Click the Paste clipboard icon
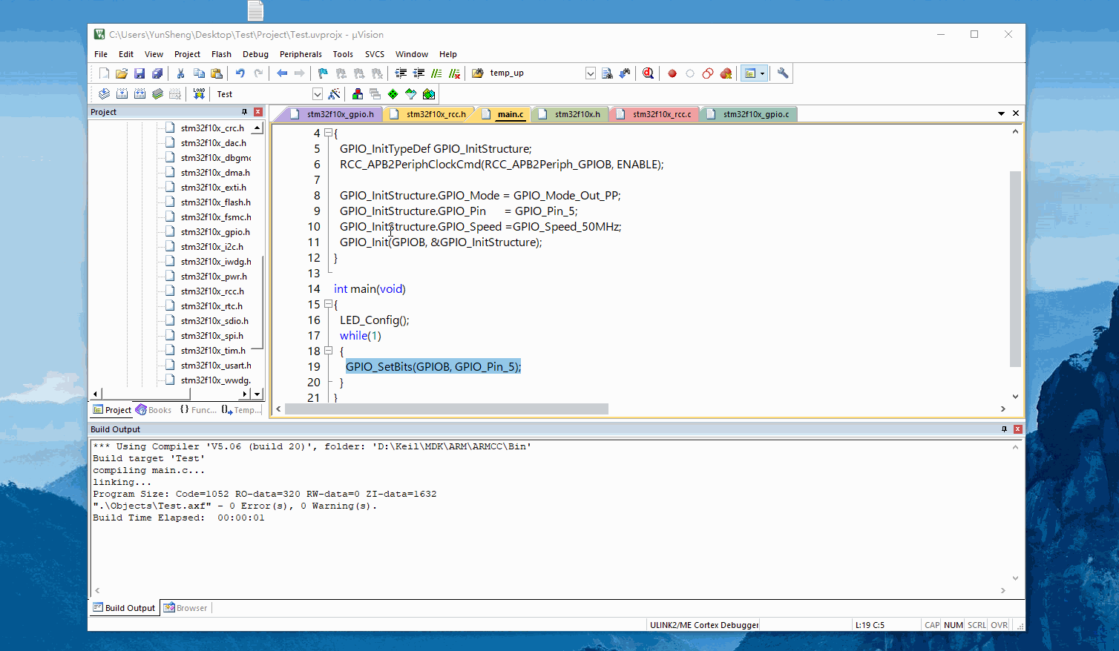The height and width of the screenshot is (651, 1119). point(217,73)
